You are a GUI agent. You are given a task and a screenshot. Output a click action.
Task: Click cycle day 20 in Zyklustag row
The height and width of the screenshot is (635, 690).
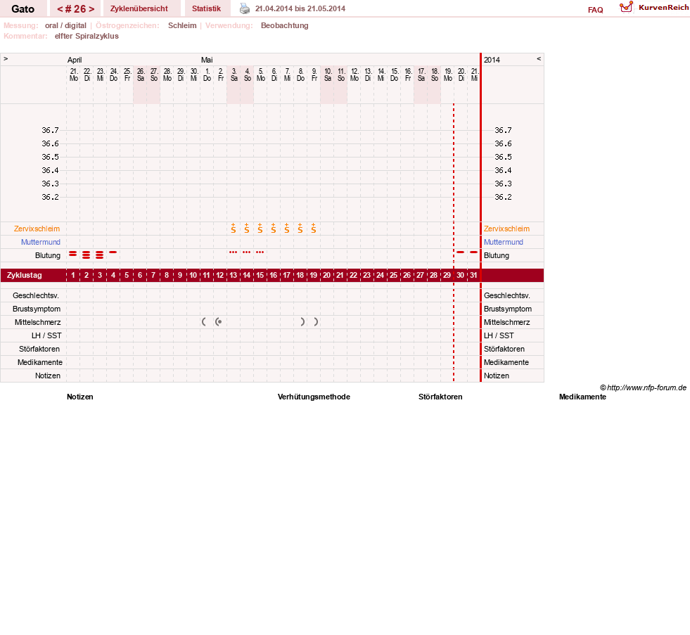[x=326, y=275]
